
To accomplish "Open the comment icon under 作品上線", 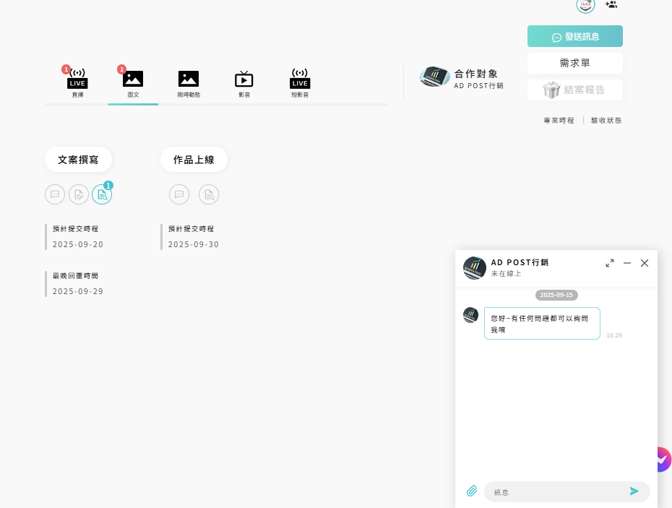I will 179,194.
